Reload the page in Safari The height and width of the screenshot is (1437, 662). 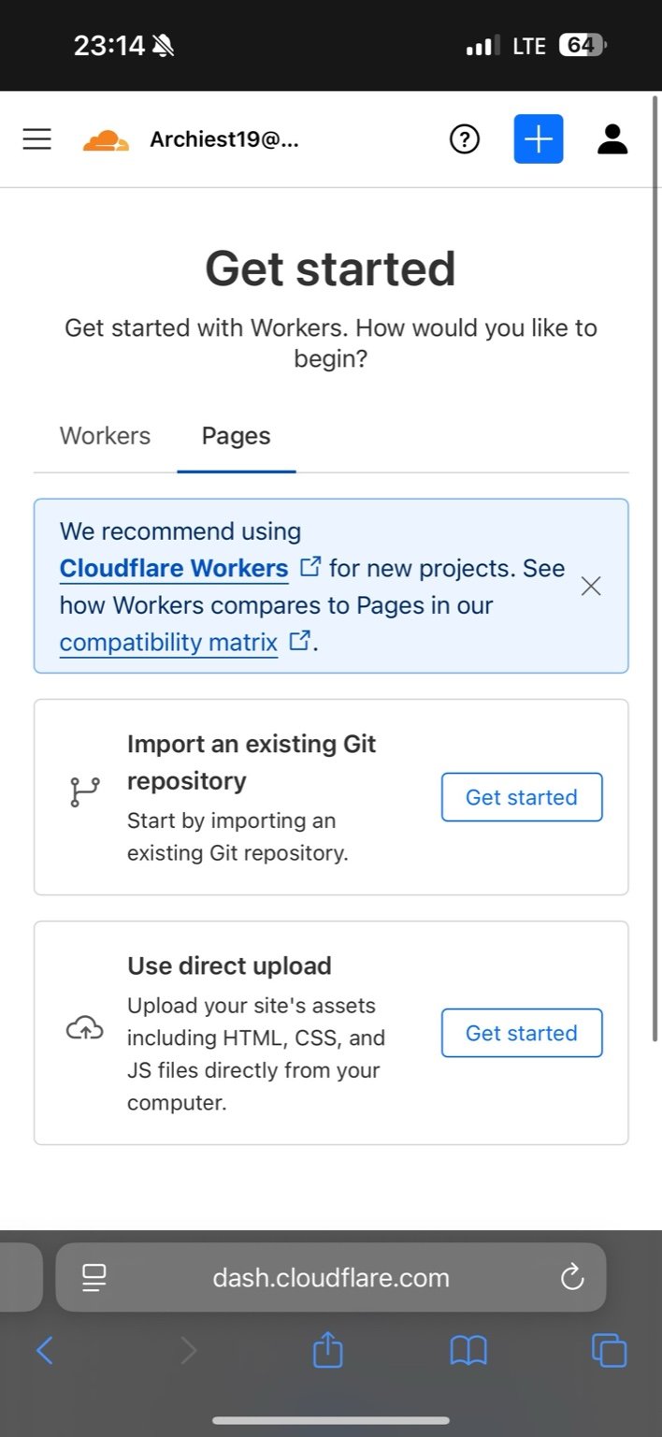click(x=571, y=1277)
